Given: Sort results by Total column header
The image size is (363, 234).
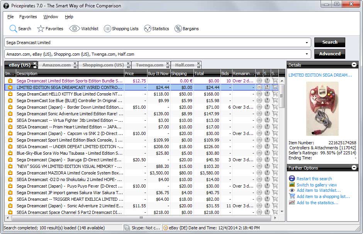Looking at the screenshot, I should [x=207, y=73].
